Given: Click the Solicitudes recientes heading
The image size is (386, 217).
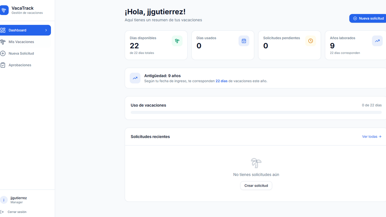Looking at the screenshot, I should (x=150, y=137).
